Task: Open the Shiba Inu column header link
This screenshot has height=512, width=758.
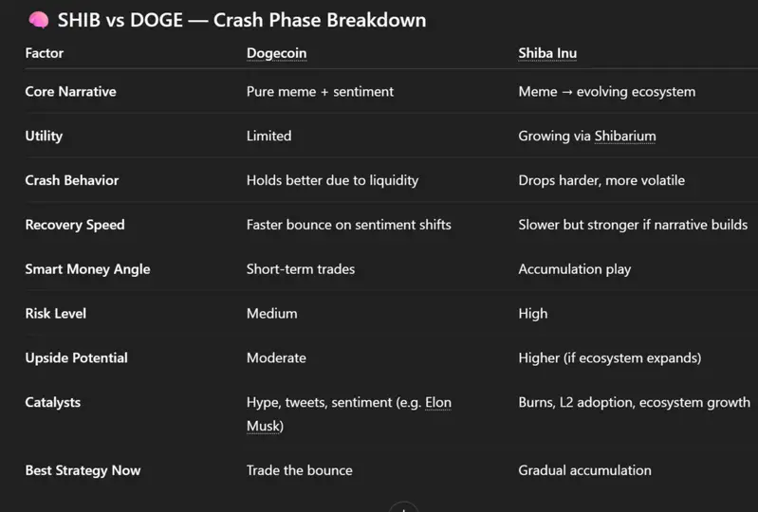Action: tap(547, 53)
